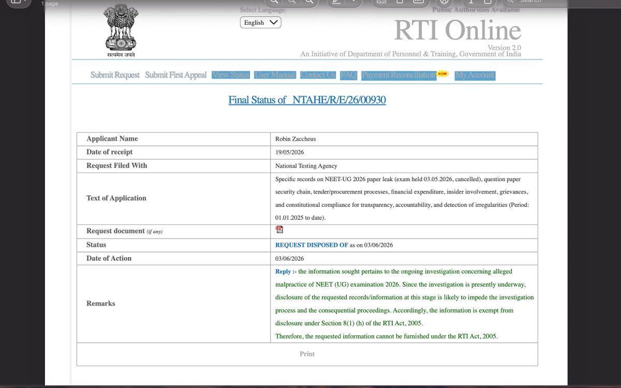621x388 pixels.
Task: Click the Submit Request menu item
Action: tap(115, 75)
